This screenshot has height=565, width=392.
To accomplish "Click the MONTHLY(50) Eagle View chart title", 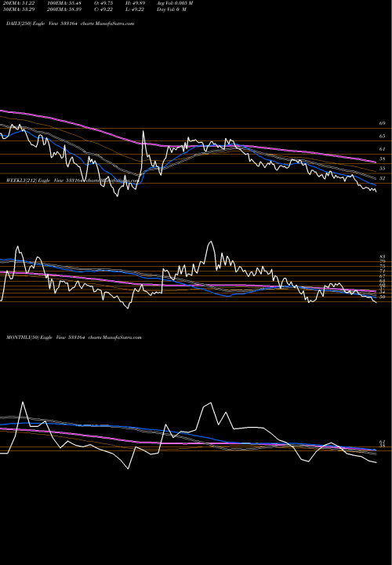I will pos(74,337).
